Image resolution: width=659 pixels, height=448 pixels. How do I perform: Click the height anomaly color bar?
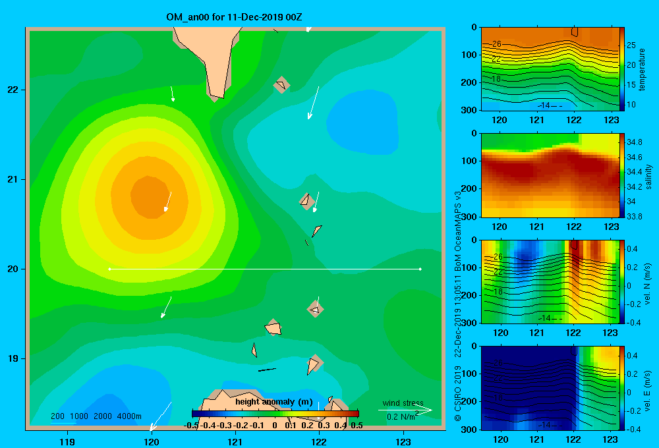coord(275,414)
